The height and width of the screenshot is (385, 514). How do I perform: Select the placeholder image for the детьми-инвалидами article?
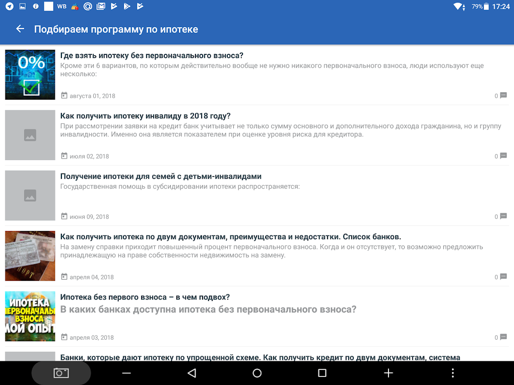click(30, 195)
